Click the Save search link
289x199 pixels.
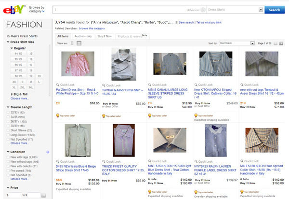(x=186, y=22)
